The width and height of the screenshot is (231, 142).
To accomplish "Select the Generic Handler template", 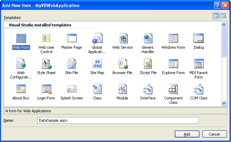I will pyautogui.click(x=148, y=39).
